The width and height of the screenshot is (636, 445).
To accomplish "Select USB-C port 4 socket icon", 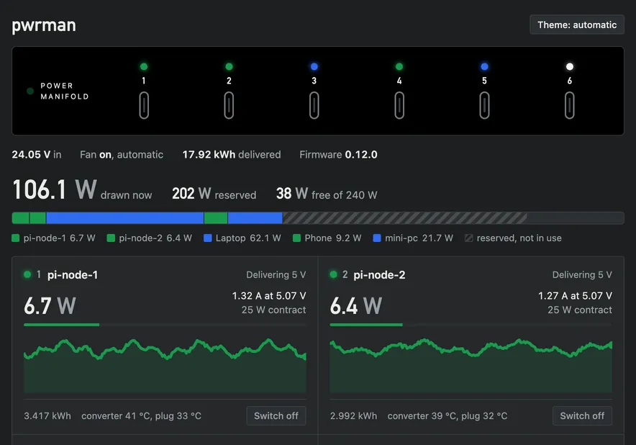I will [399, 106].
